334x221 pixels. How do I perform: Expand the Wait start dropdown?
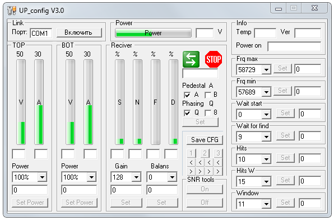(266, 115)
